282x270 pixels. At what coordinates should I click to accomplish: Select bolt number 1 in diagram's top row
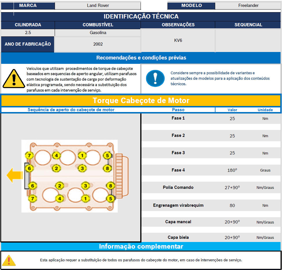click(82, 156)
